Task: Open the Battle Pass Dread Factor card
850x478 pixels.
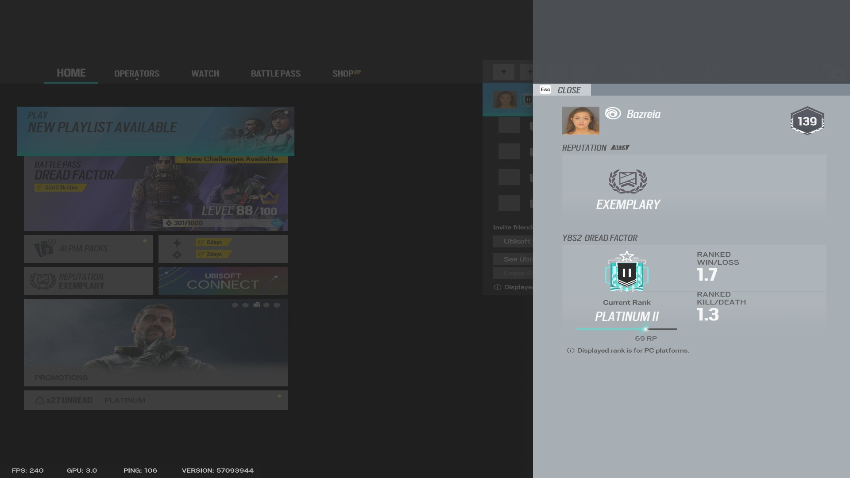Action: (156, 194)
